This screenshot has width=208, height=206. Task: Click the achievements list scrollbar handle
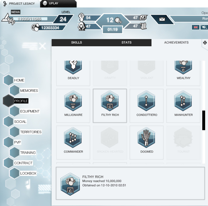[x=204, y=120]
